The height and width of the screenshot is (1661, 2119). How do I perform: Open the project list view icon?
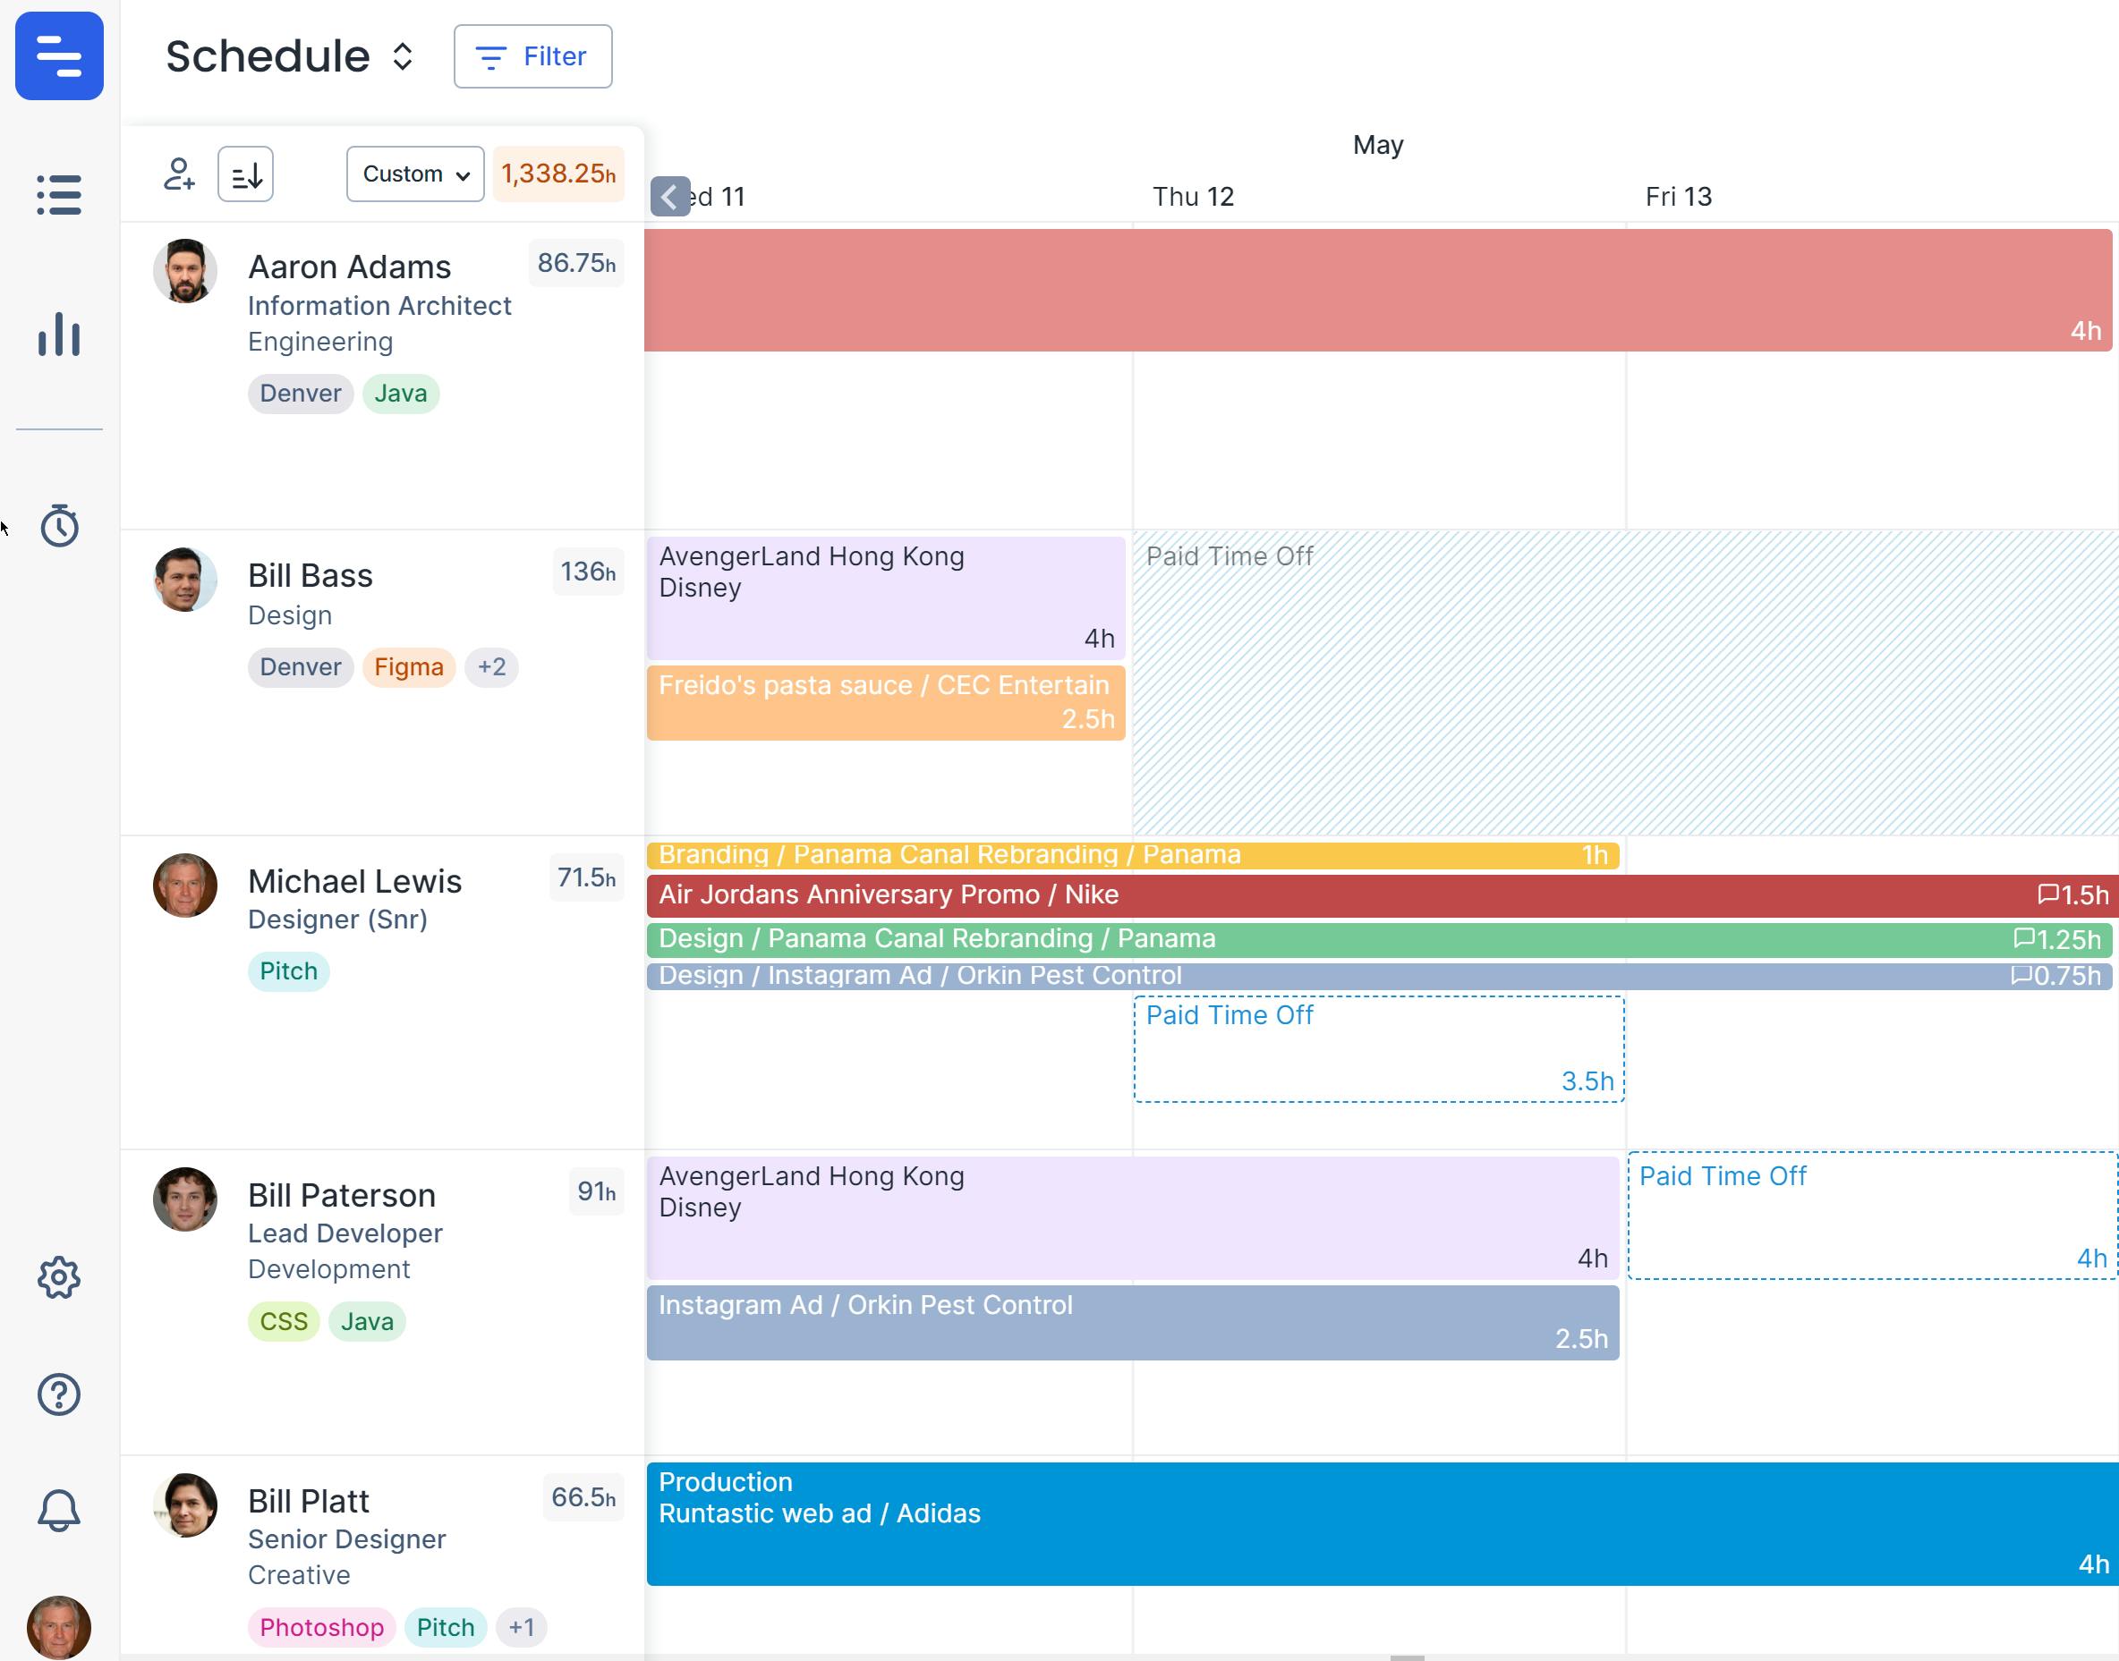coord(58,194)
